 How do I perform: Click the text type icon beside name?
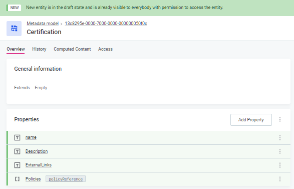click(17, 137)
